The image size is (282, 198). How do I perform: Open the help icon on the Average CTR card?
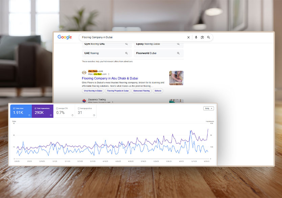click(72, 115)
